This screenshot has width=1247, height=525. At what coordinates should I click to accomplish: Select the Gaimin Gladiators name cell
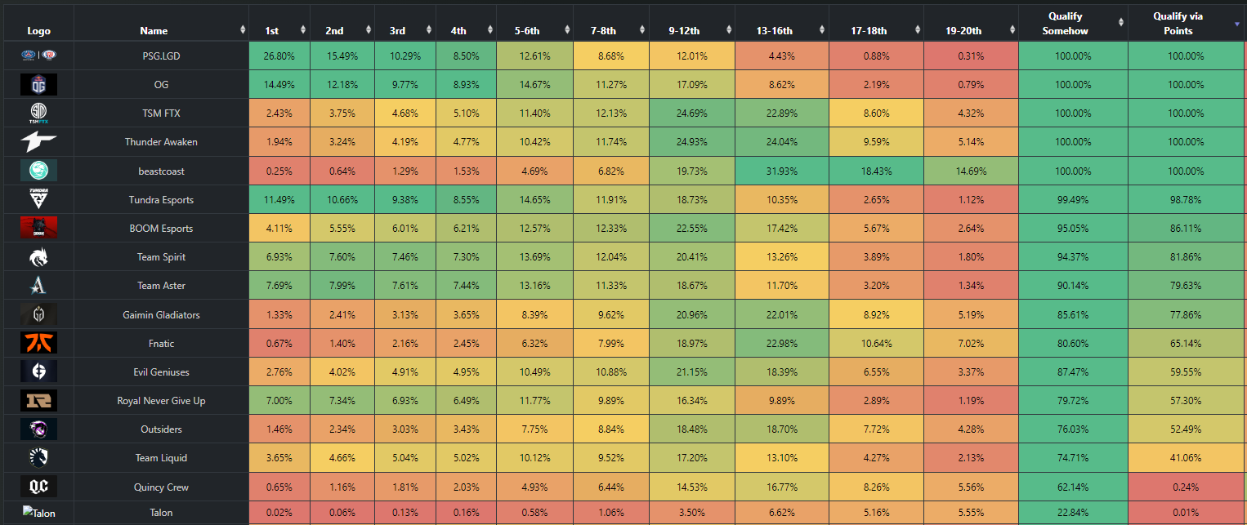tap(162, 314)
